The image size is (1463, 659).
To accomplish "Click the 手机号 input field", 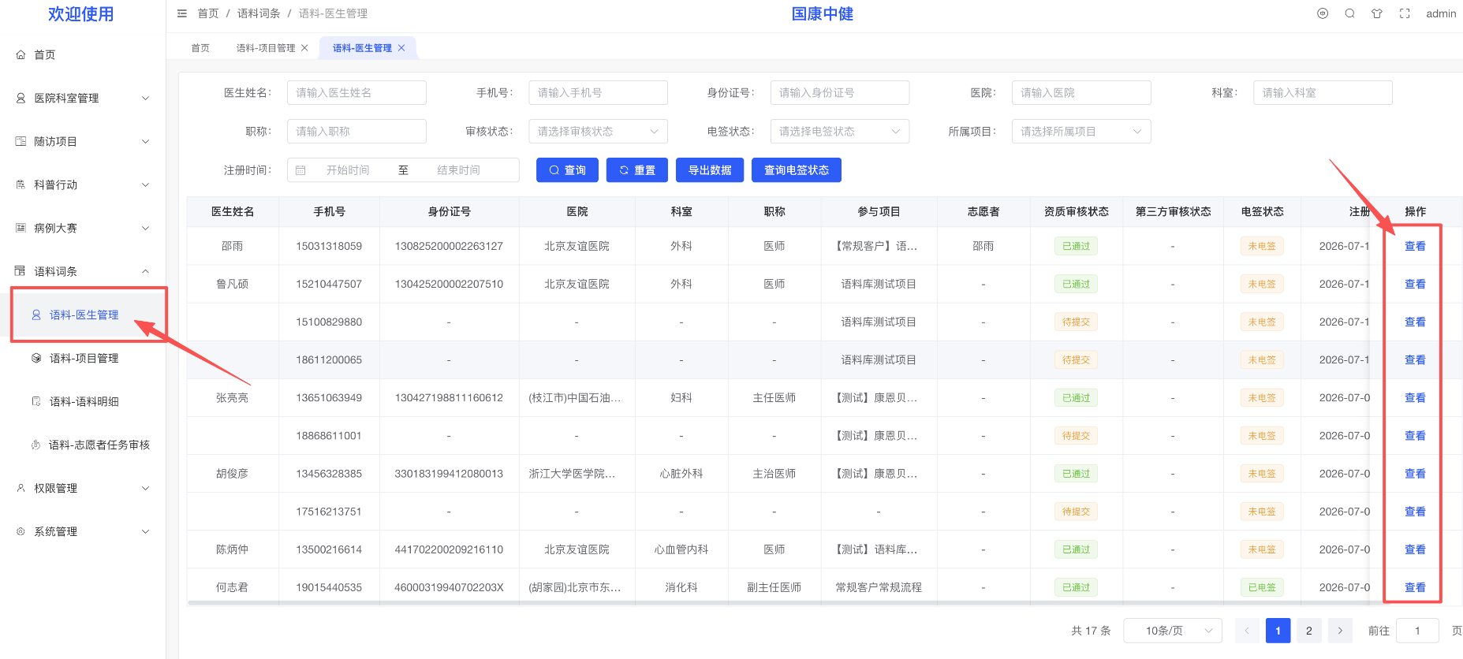I will coord(598,93).
